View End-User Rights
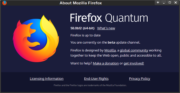 (96, 79)
